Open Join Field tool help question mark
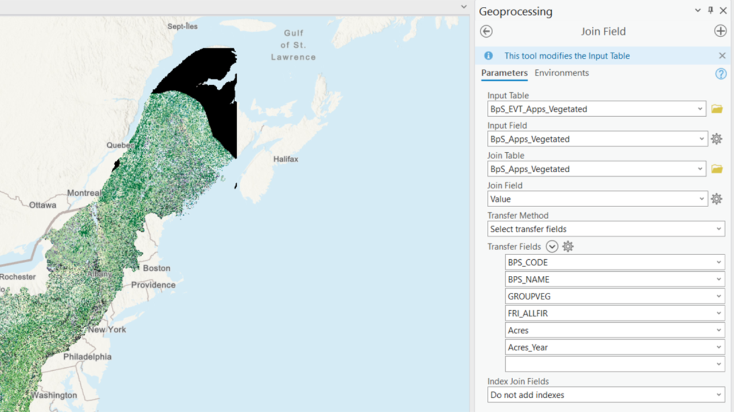Viewport: 734px width, 412px height. [x=721, y=73]
